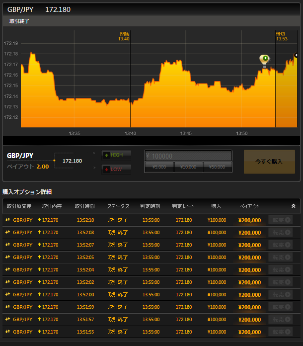The width and height of the screenshot is (303, 346).
Task: Click the ステータス column header
Action: coord(118,206)
